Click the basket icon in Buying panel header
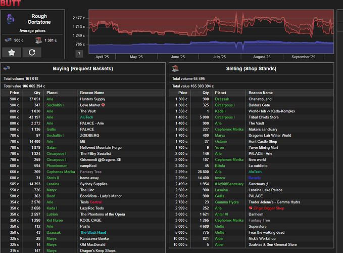Viewport: 343px width, 253px height. click(7, 68)
